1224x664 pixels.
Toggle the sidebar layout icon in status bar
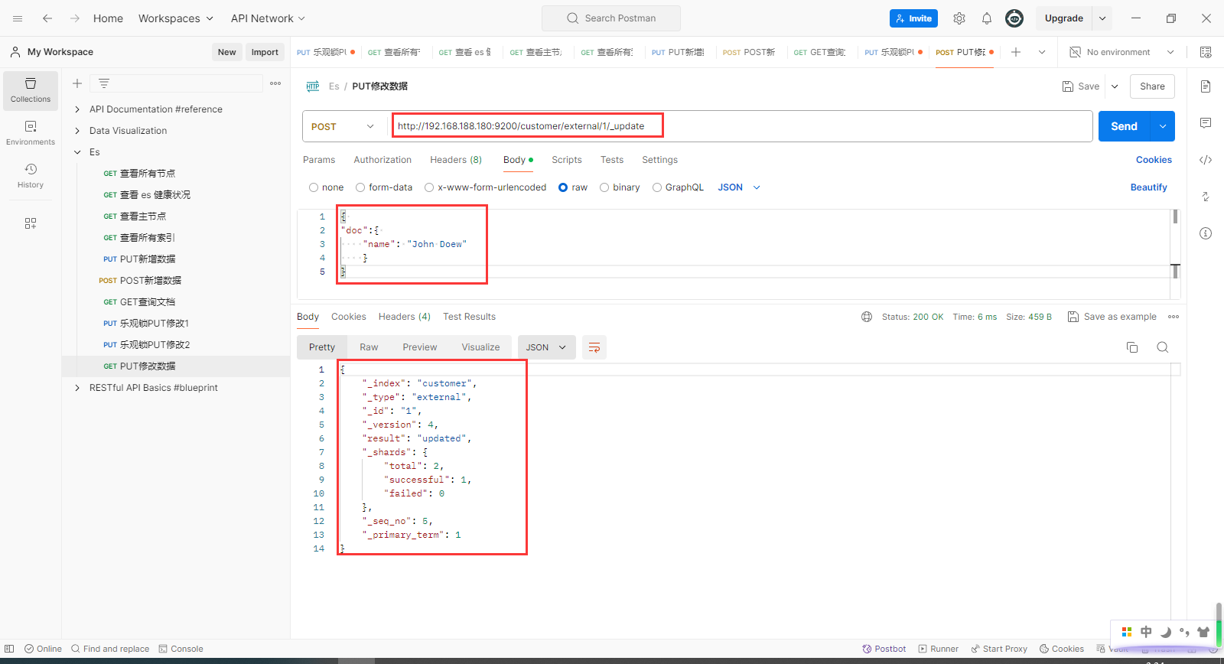(9, 649)
